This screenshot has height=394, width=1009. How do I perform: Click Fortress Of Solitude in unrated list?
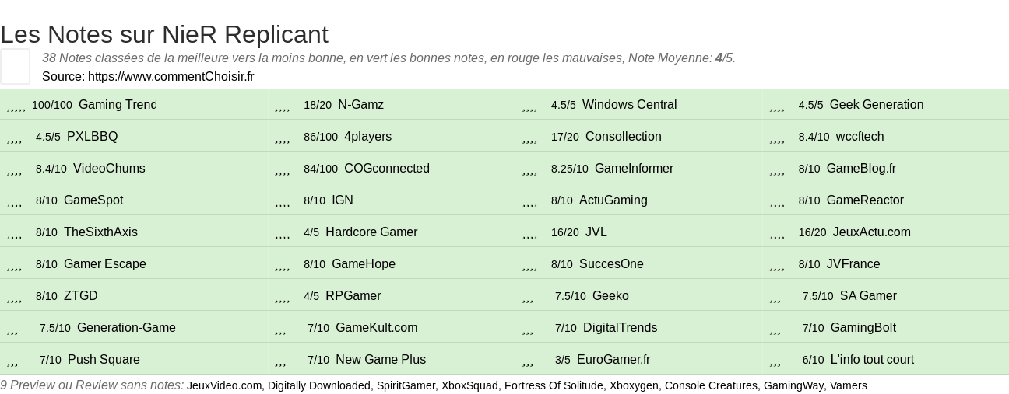pos(554,385)
